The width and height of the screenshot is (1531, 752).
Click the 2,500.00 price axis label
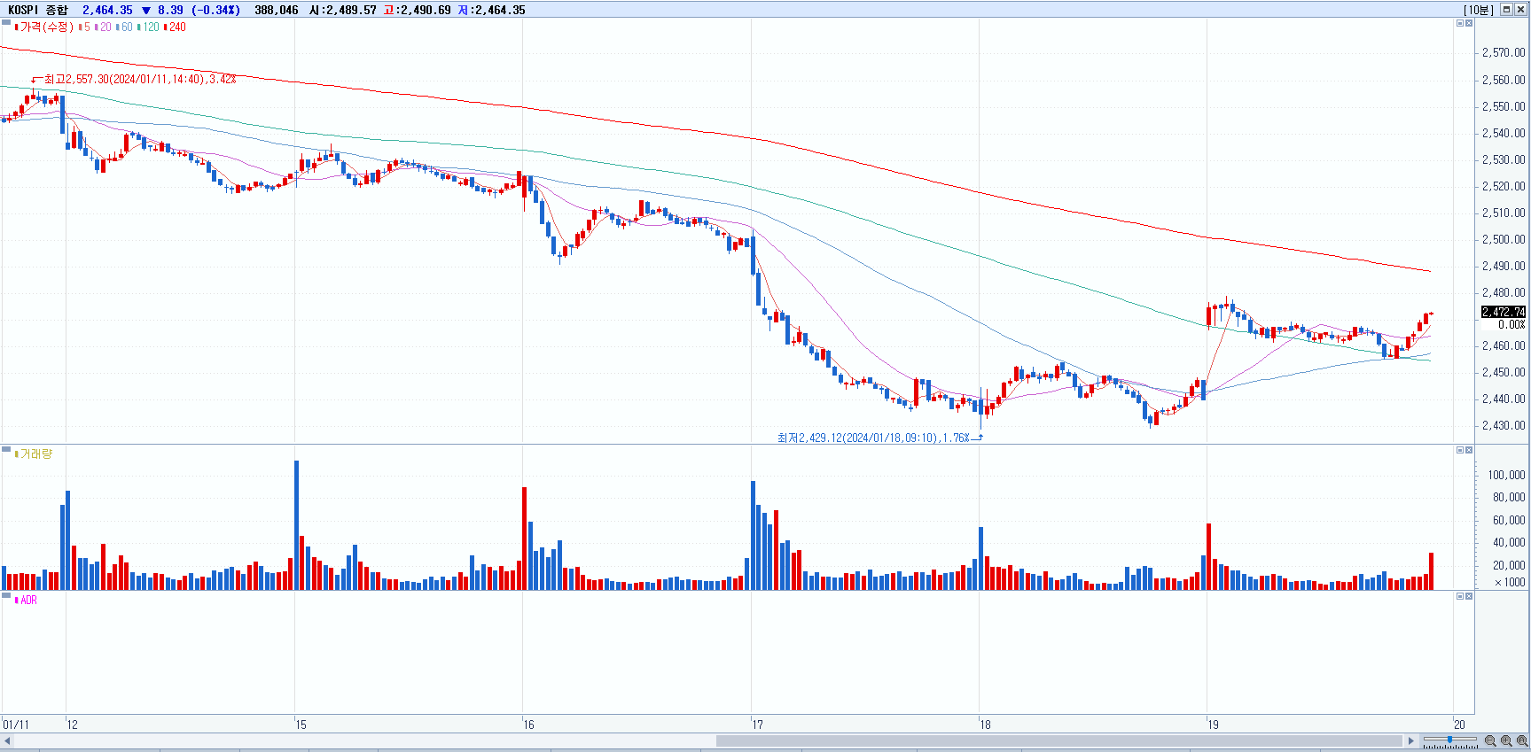1504,239
